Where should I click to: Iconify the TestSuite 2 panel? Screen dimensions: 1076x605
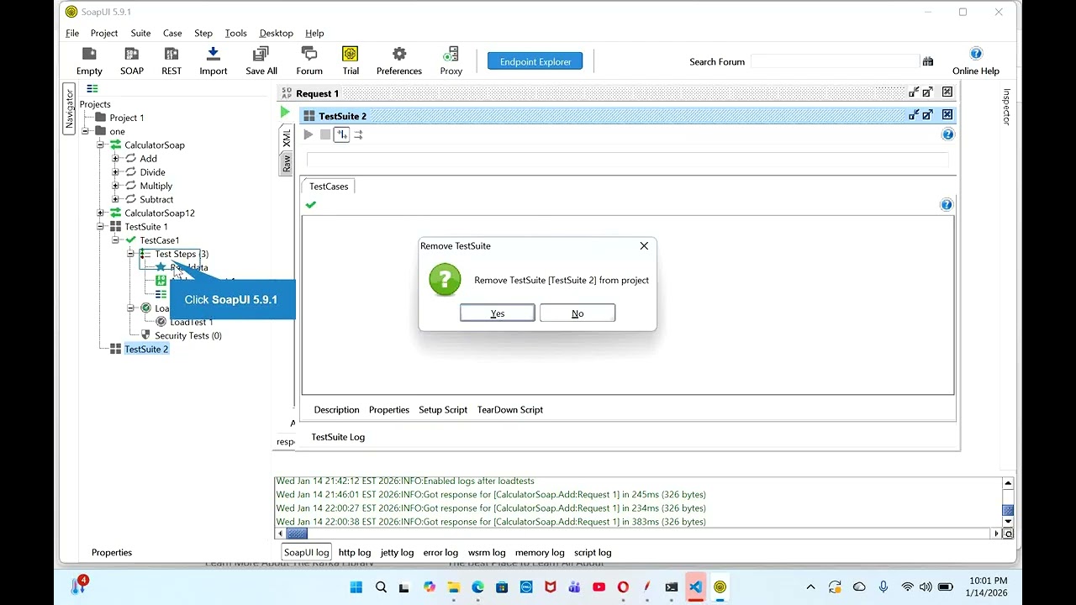point(914,115)
